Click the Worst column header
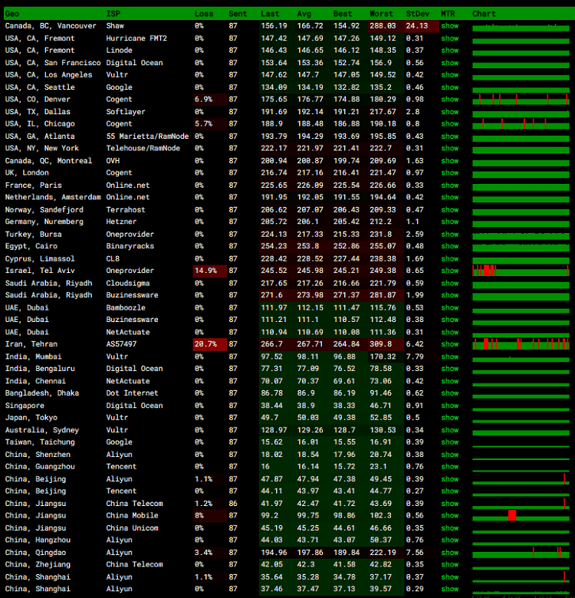 [381, 14]
